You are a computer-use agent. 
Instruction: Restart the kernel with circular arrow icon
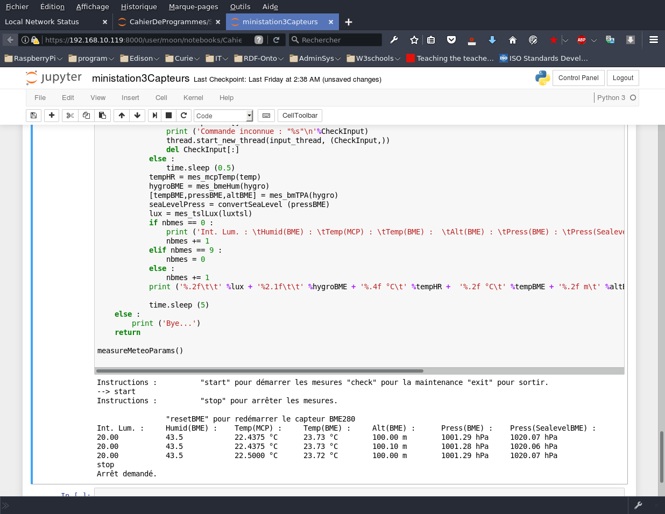[184, 116]
